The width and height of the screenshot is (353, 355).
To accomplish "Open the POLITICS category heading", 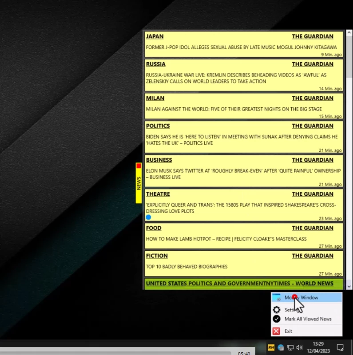I will [158, 126].
